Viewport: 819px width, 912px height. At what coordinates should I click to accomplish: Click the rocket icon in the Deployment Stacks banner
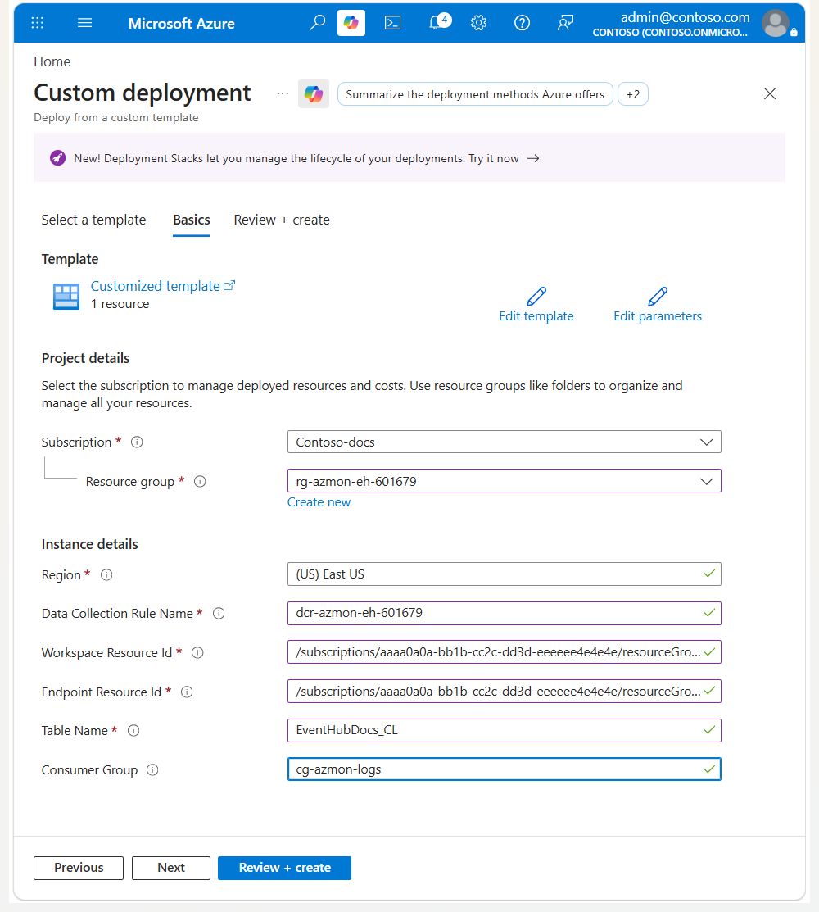pyautogui.click(x=57, y=157)
